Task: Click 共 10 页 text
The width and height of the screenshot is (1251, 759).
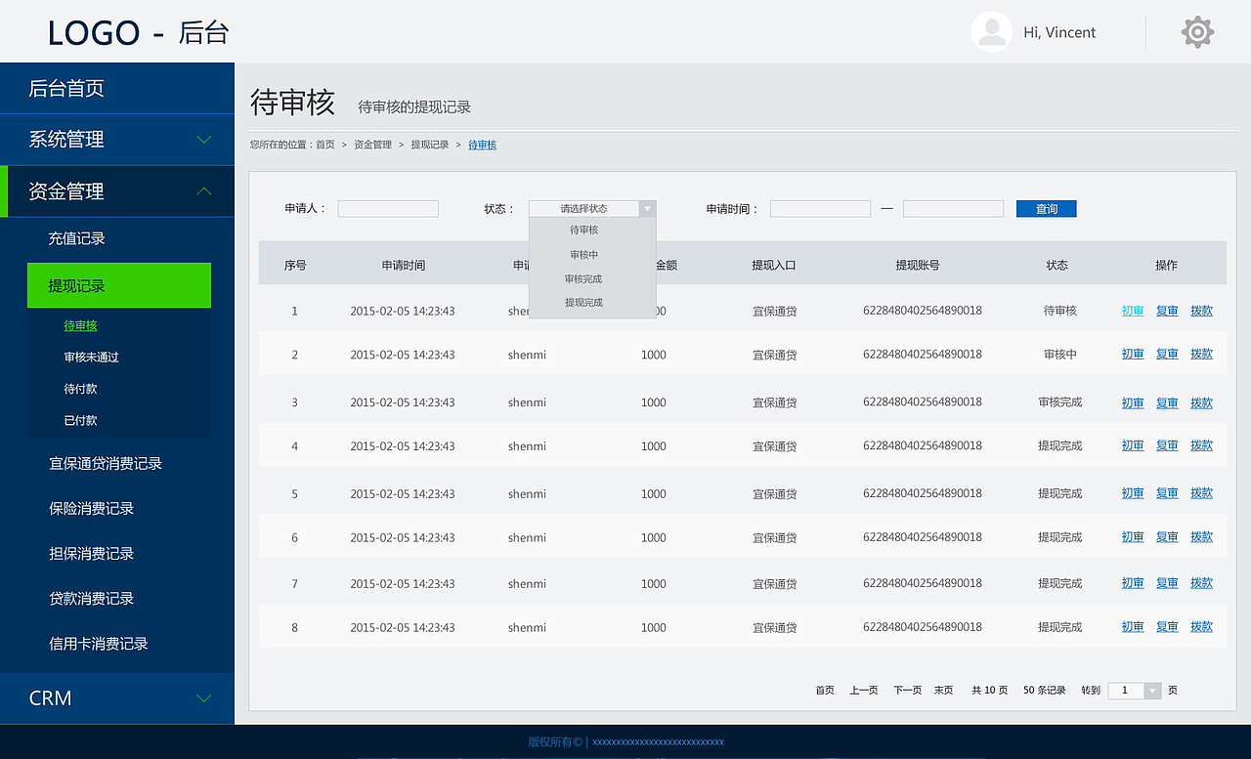Action: click(989, 691)
